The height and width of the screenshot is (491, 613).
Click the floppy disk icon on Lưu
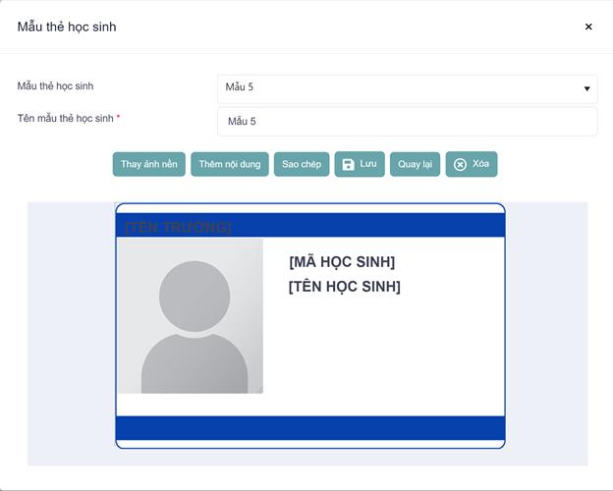349,164
